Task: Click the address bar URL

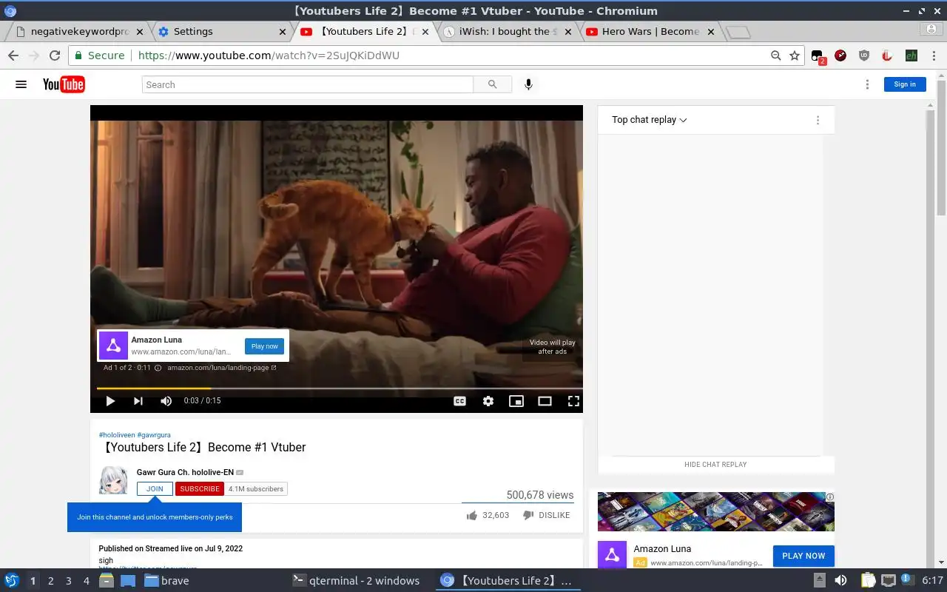Action: click(x=269, y=55)
